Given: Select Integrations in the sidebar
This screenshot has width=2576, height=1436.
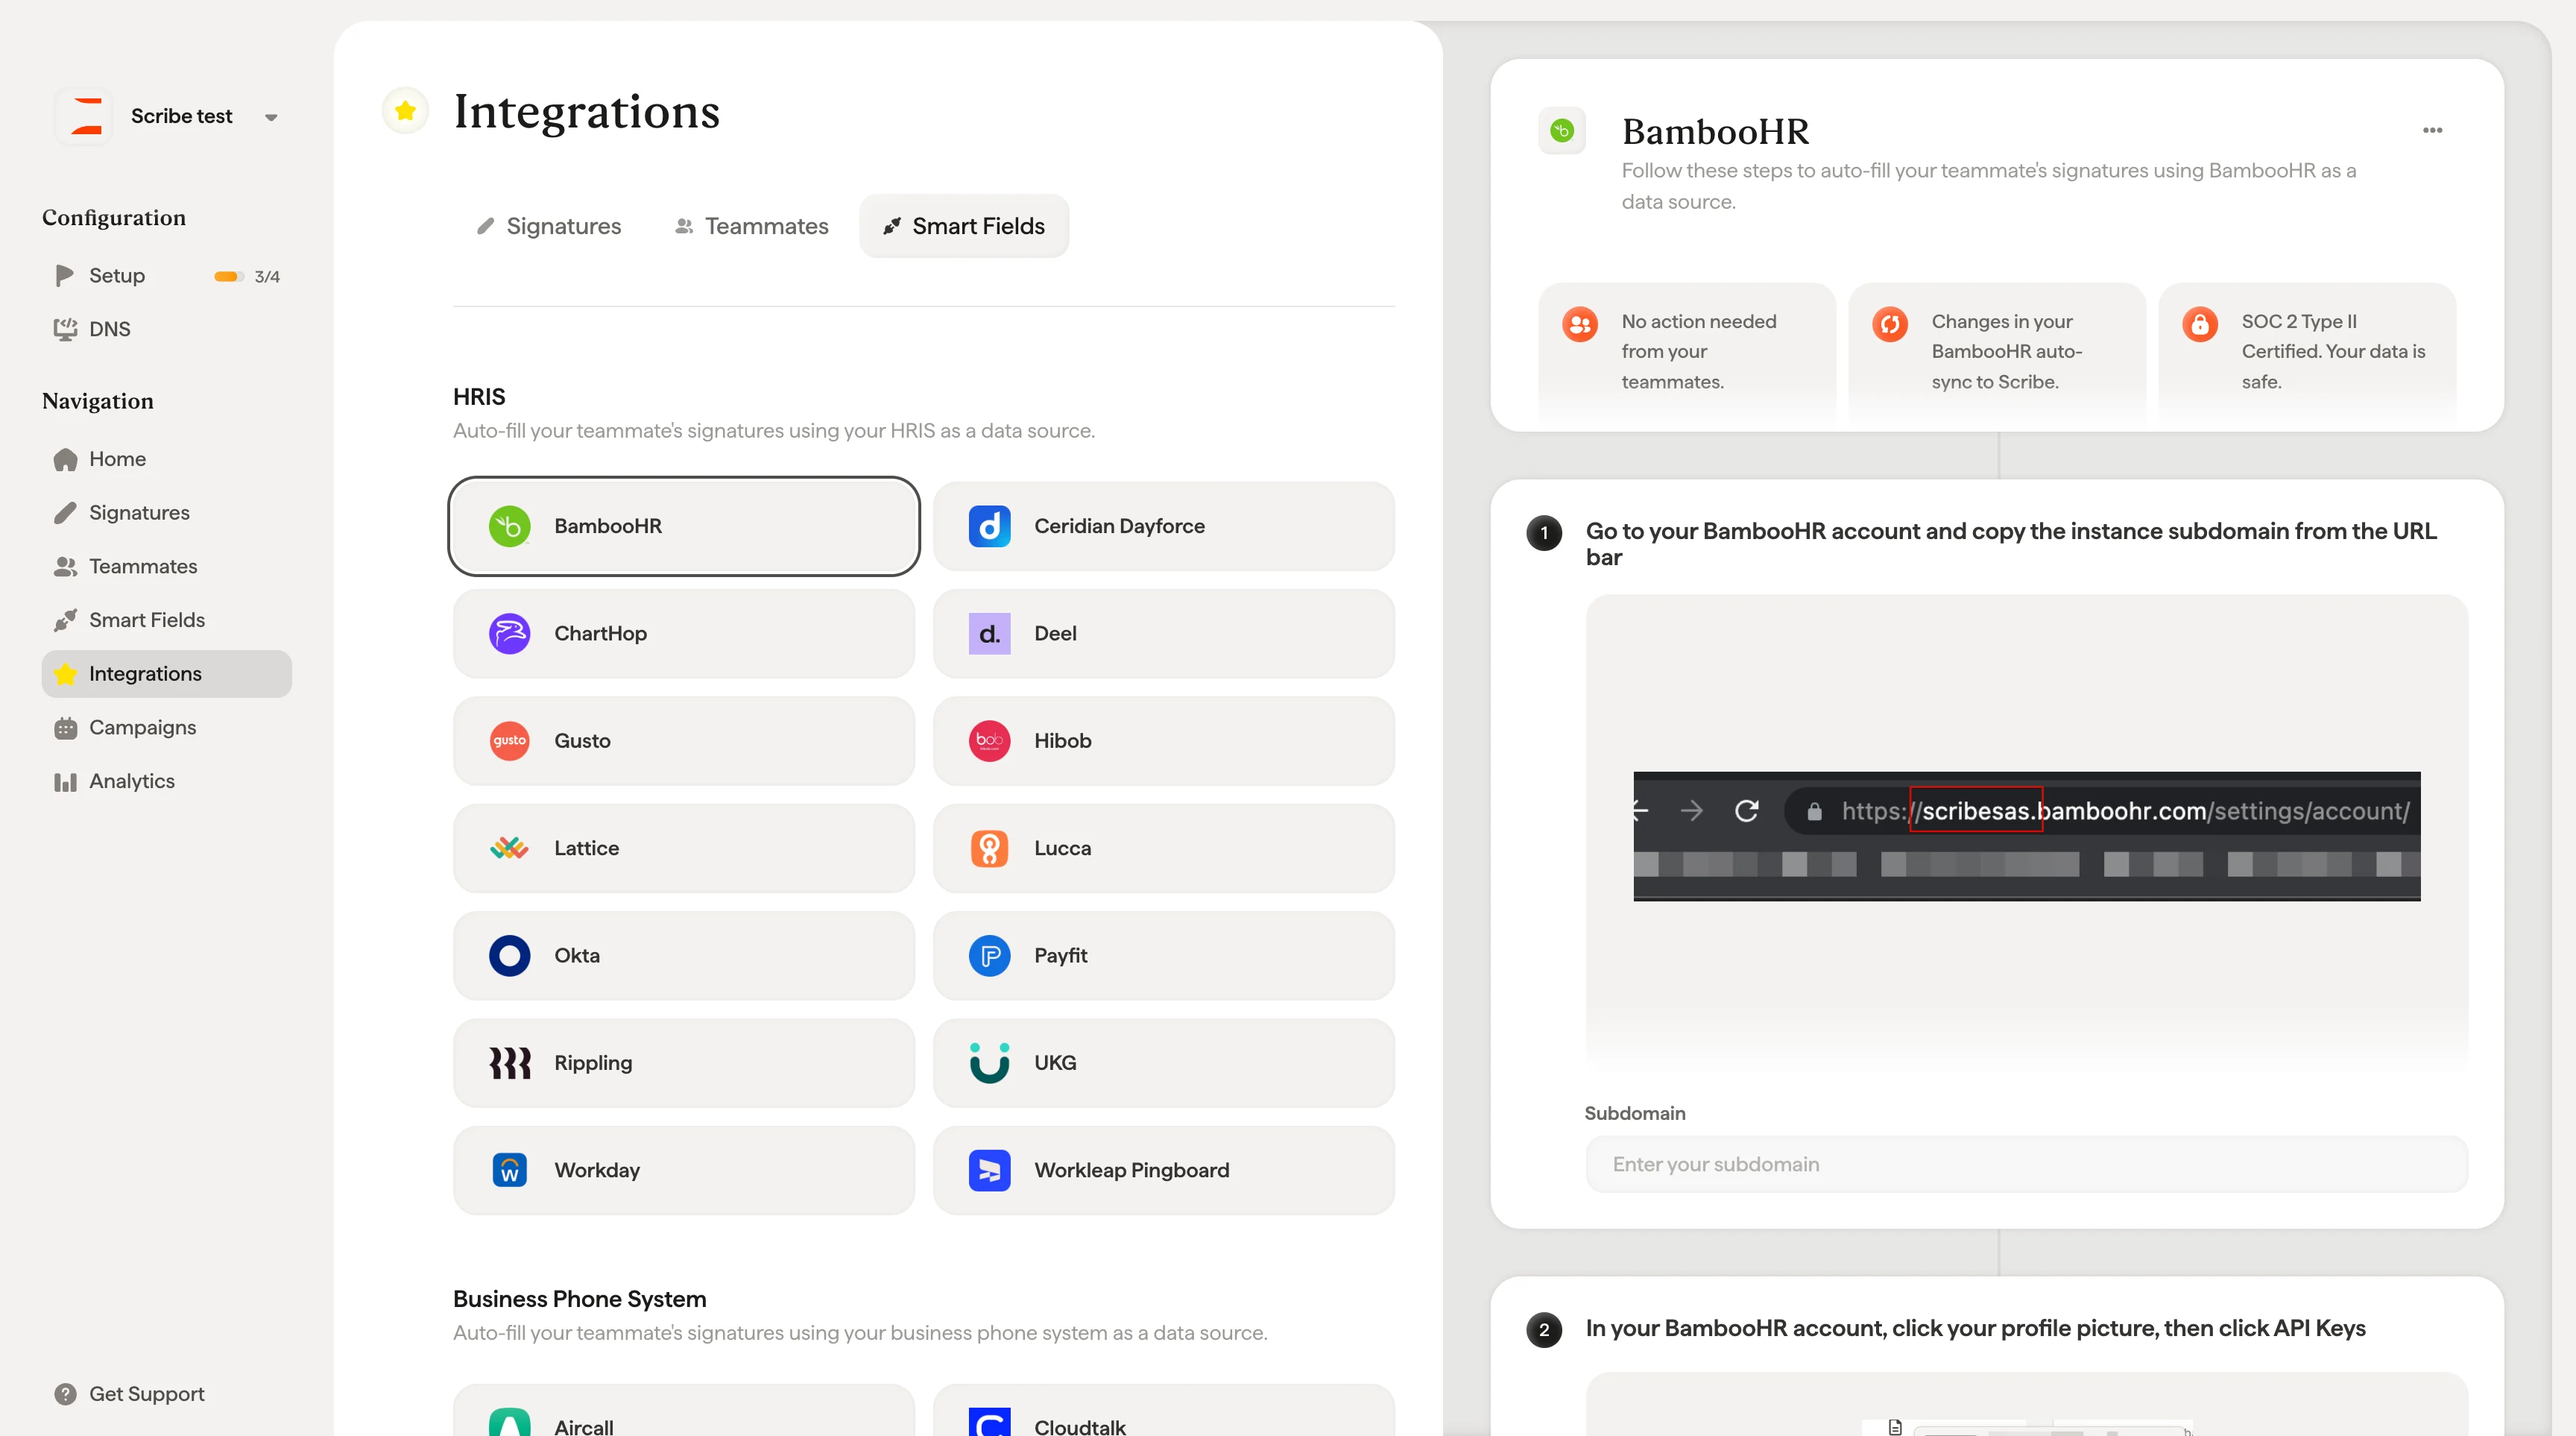Looking at the screenshot, I should pyautogui.click(x=167, y=674).
